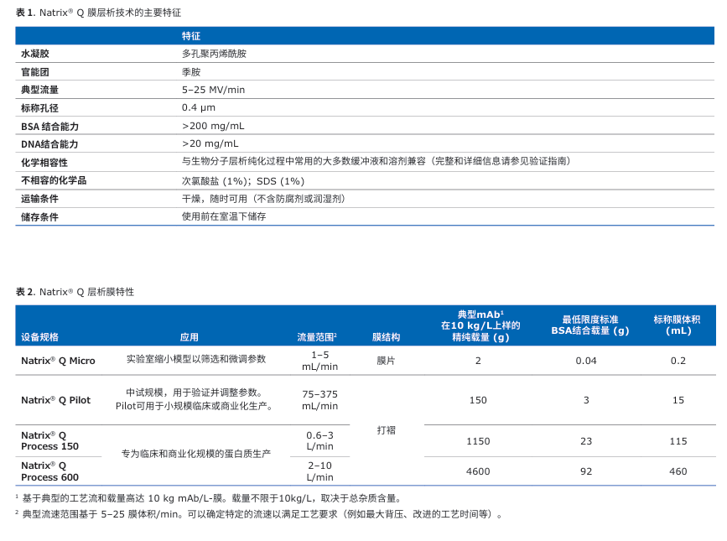Select the Natrix Q Pilot row label
This screenshot has width=727, height=541.
tap(56, 400)
